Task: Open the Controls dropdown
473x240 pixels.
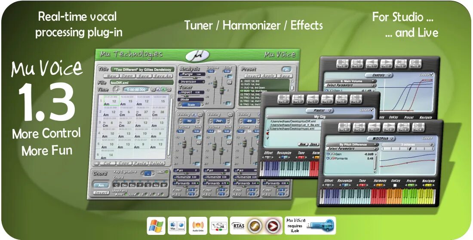Action: 379,75
